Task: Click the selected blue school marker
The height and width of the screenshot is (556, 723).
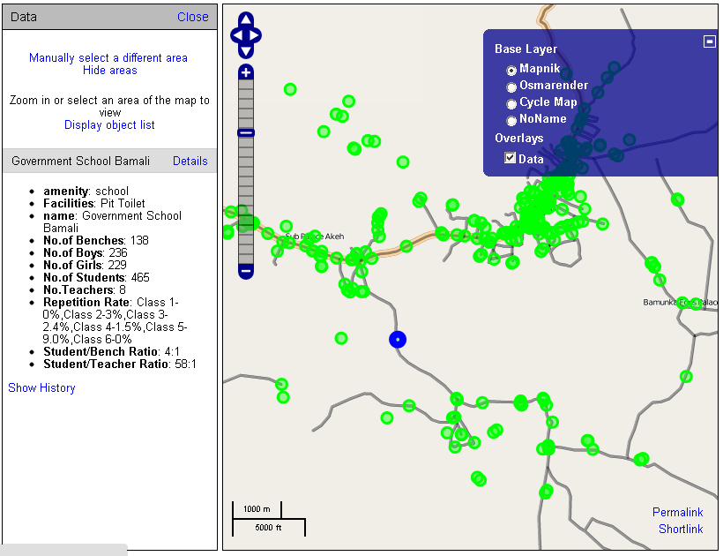Action: (x=398, y=339)
